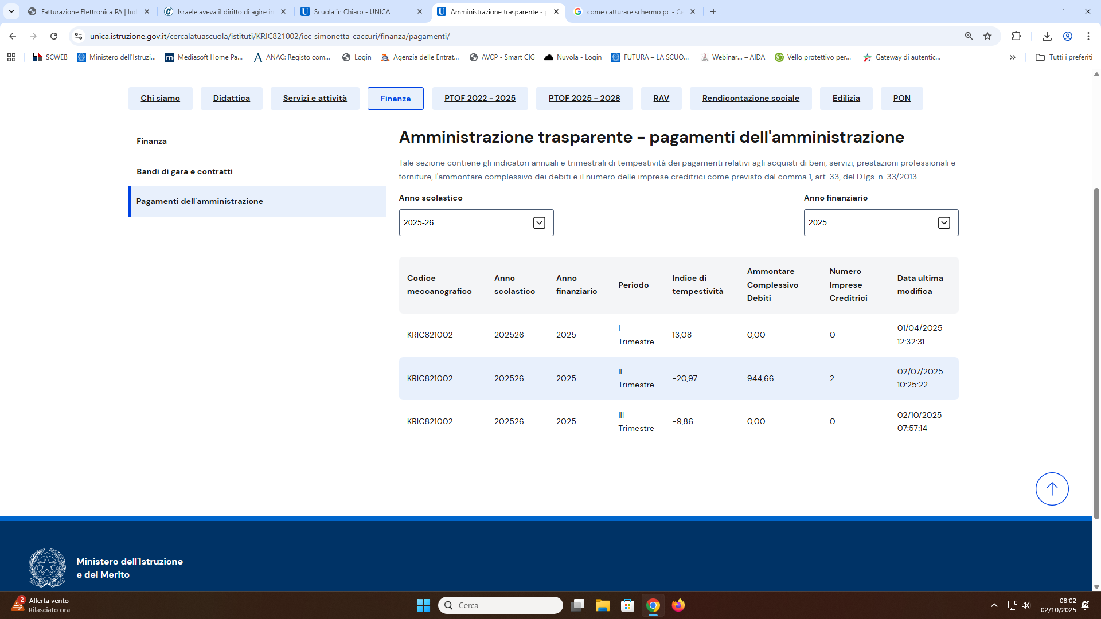Click the Chrome profile avatar icon

coord(1068,36)
